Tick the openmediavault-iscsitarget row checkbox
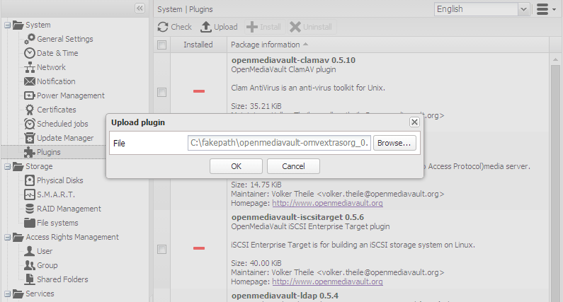 162,249
